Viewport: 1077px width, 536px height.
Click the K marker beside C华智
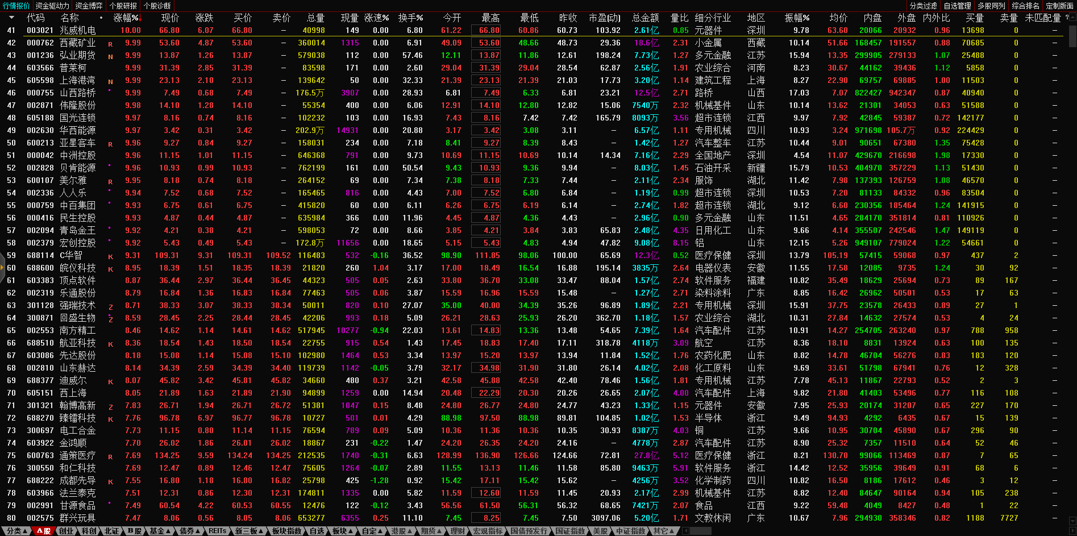110,256
